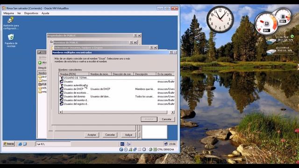Click the greyed Aceptar button in Nombres múltiples dialog

[x=149, y=119]
